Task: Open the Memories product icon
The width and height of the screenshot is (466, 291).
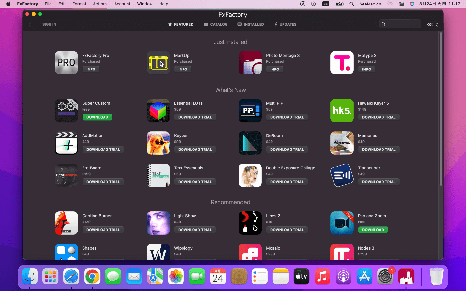Action: (x=342, y=143)
